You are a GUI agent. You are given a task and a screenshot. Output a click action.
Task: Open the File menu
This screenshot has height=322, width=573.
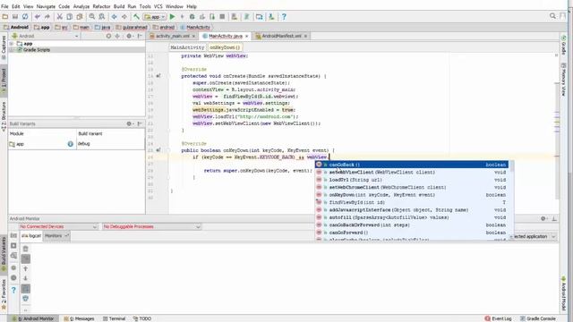pos(4,6)
